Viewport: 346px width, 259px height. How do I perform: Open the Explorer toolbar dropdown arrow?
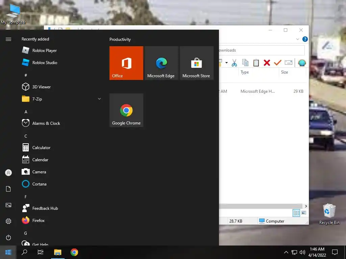click(226, 63)
